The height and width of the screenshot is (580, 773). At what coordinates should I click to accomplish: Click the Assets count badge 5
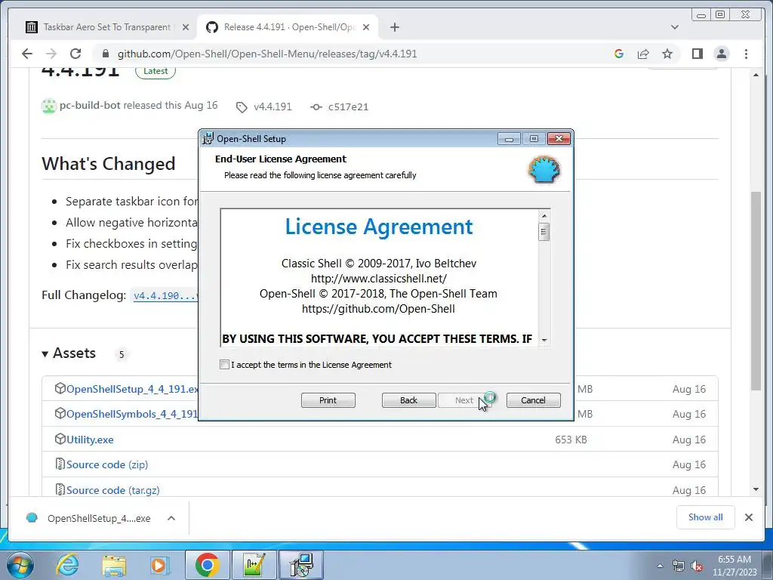pyautogui.click(x=122, y=354)
